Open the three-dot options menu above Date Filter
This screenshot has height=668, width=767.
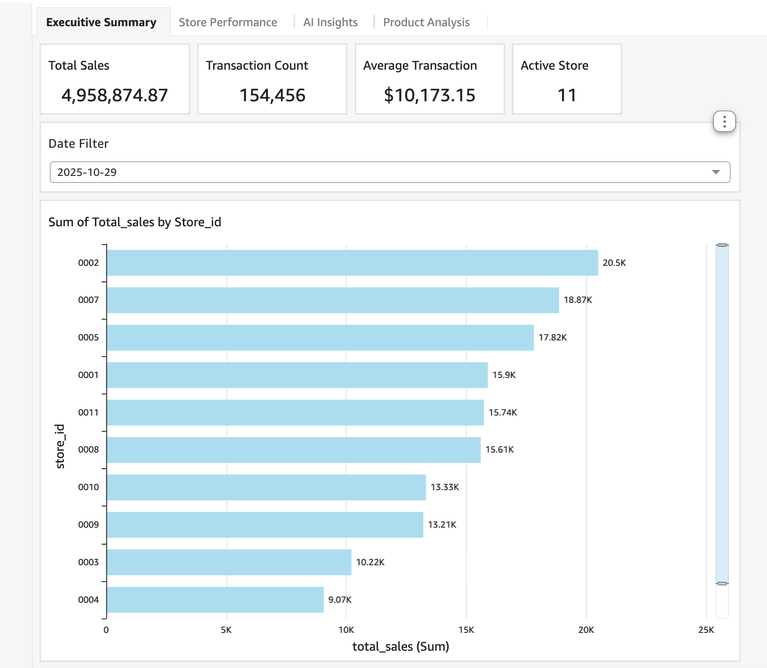(724, 121)
